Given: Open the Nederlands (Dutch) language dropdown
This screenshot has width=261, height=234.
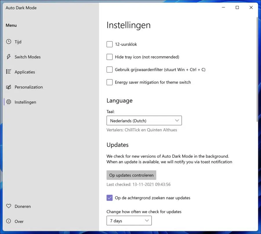Looking at the screenshot, I should pos(144,121).
